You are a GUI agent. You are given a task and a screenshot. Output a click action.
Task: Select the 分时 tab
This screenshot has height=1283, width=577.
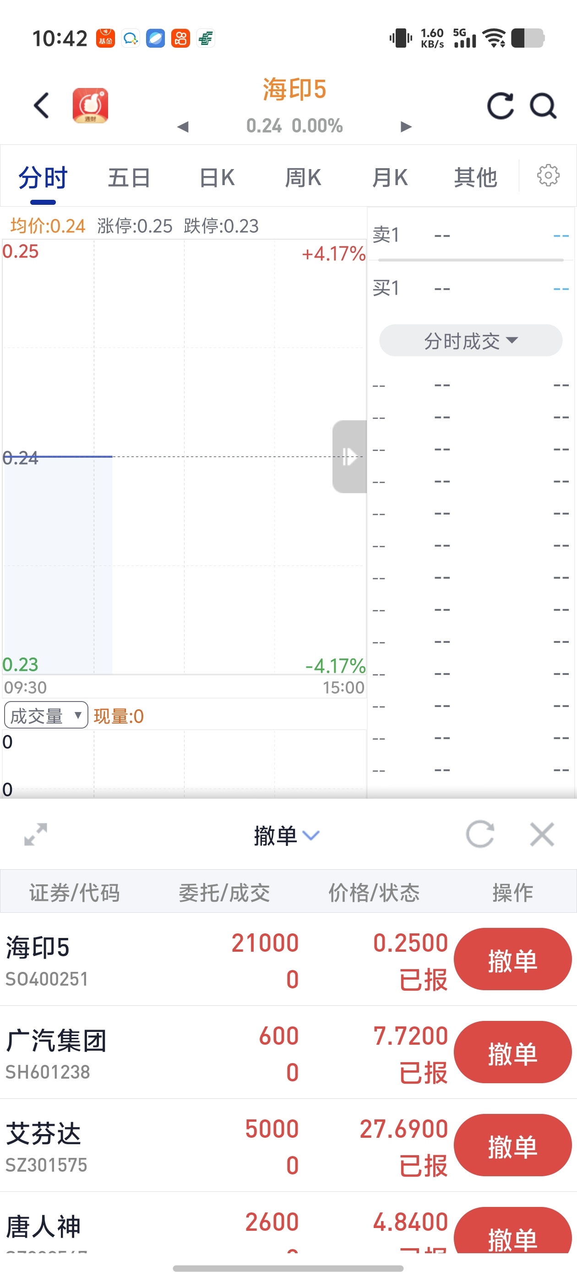click(x=43, y=178)
